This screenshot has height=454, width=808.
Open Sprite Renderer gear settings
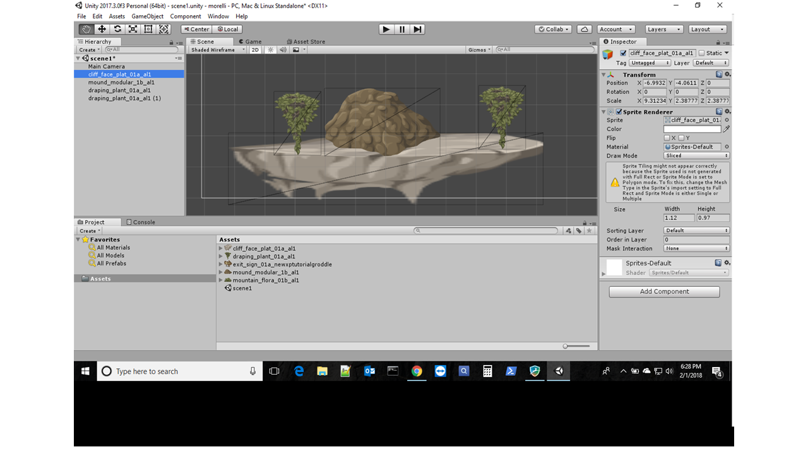(727, 112)
